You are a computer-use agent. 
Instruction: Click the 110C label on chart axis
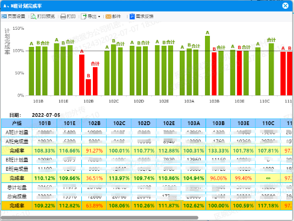264,101
